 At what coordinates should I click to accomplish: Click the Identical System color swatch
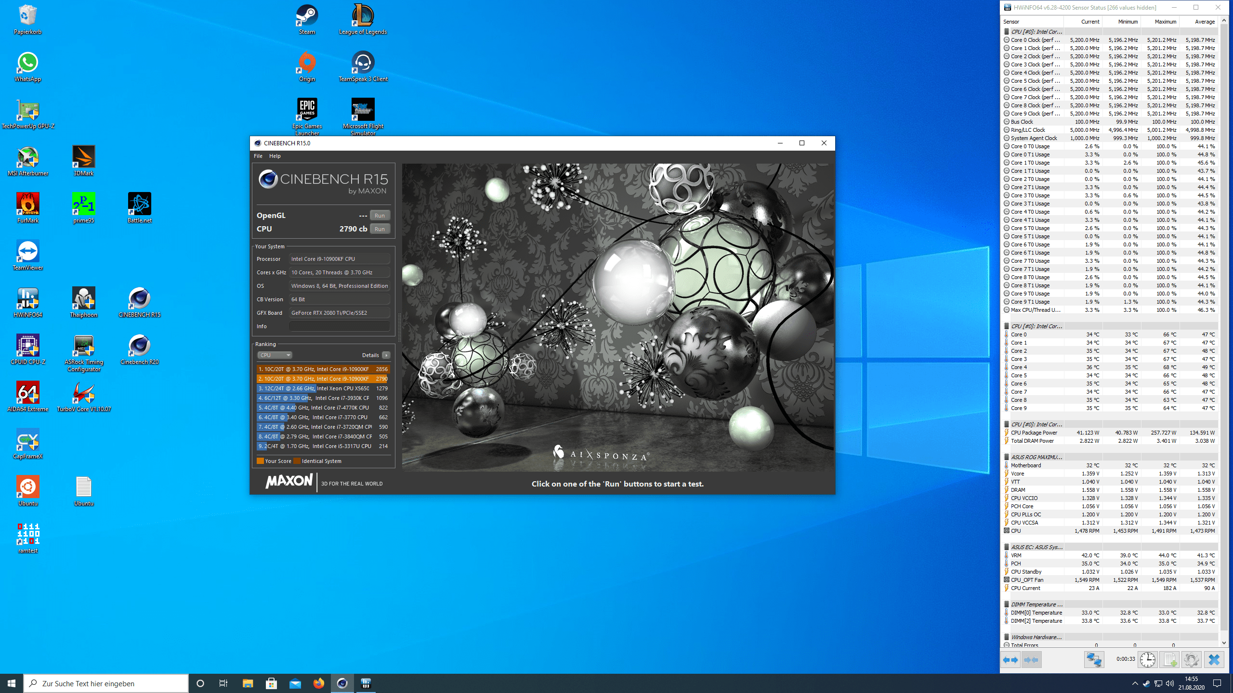point(297,461)
